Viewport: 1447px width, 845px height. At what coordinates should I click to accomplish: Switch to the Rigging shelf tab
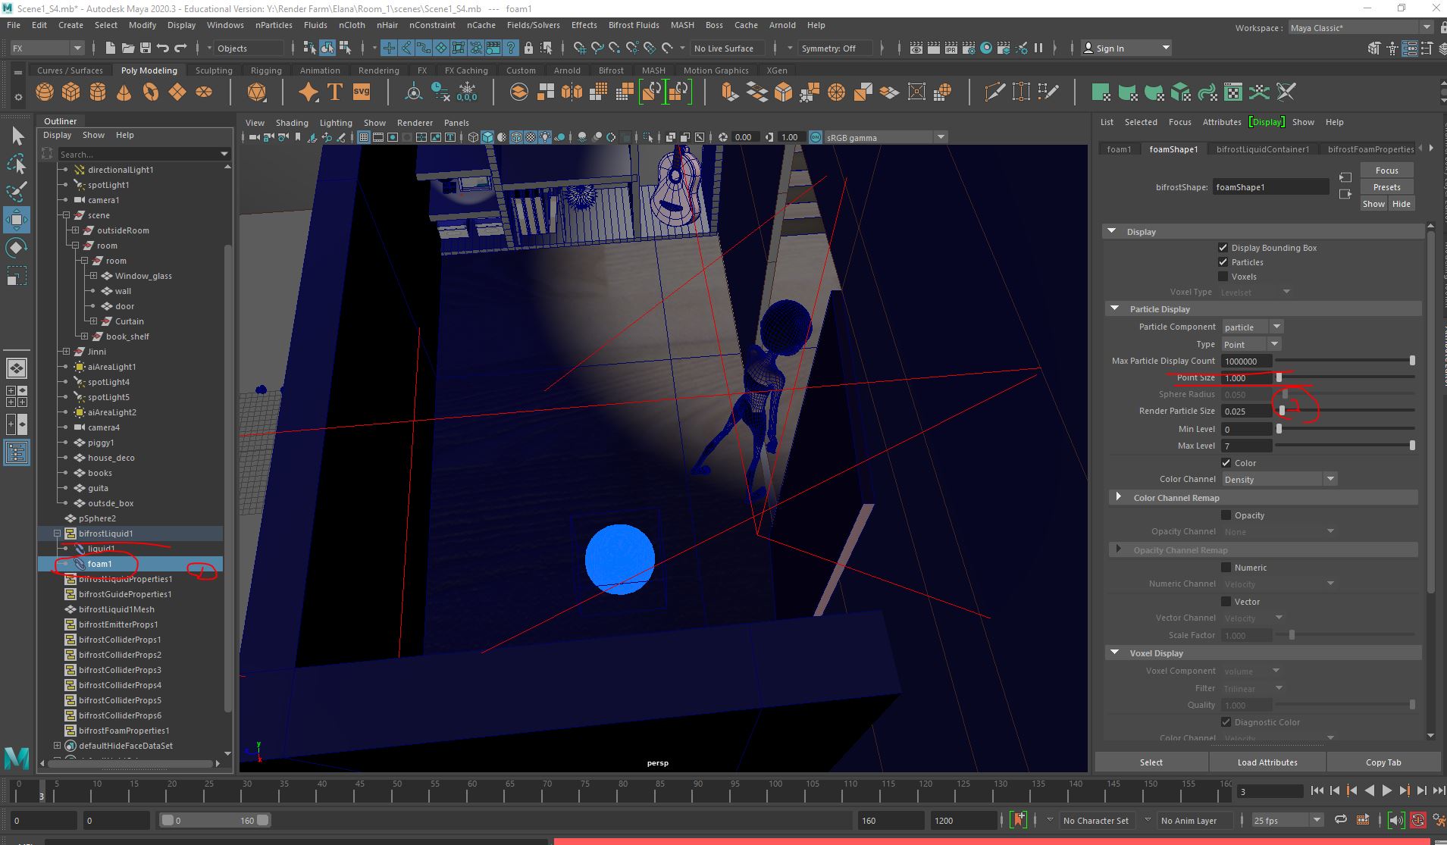[x=266, y=70]
